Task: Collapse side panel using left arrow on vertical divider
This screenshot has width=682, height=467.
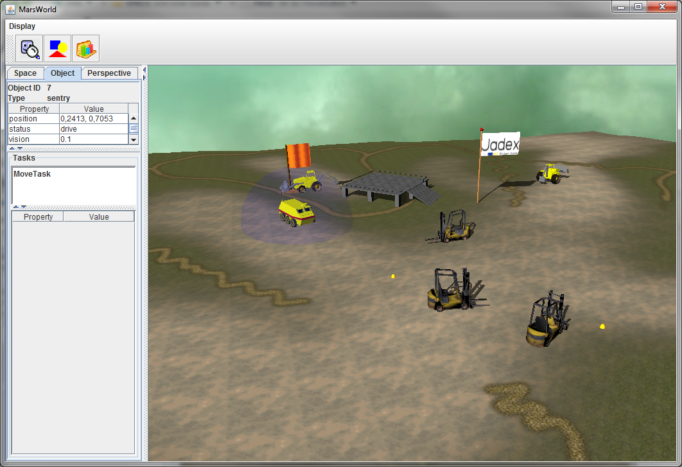Action: (144, 69)
